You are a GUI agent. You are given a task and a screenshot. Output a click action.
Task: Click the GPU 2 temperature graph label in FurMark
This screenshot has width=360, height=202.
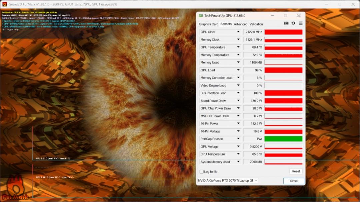[53, 158]
